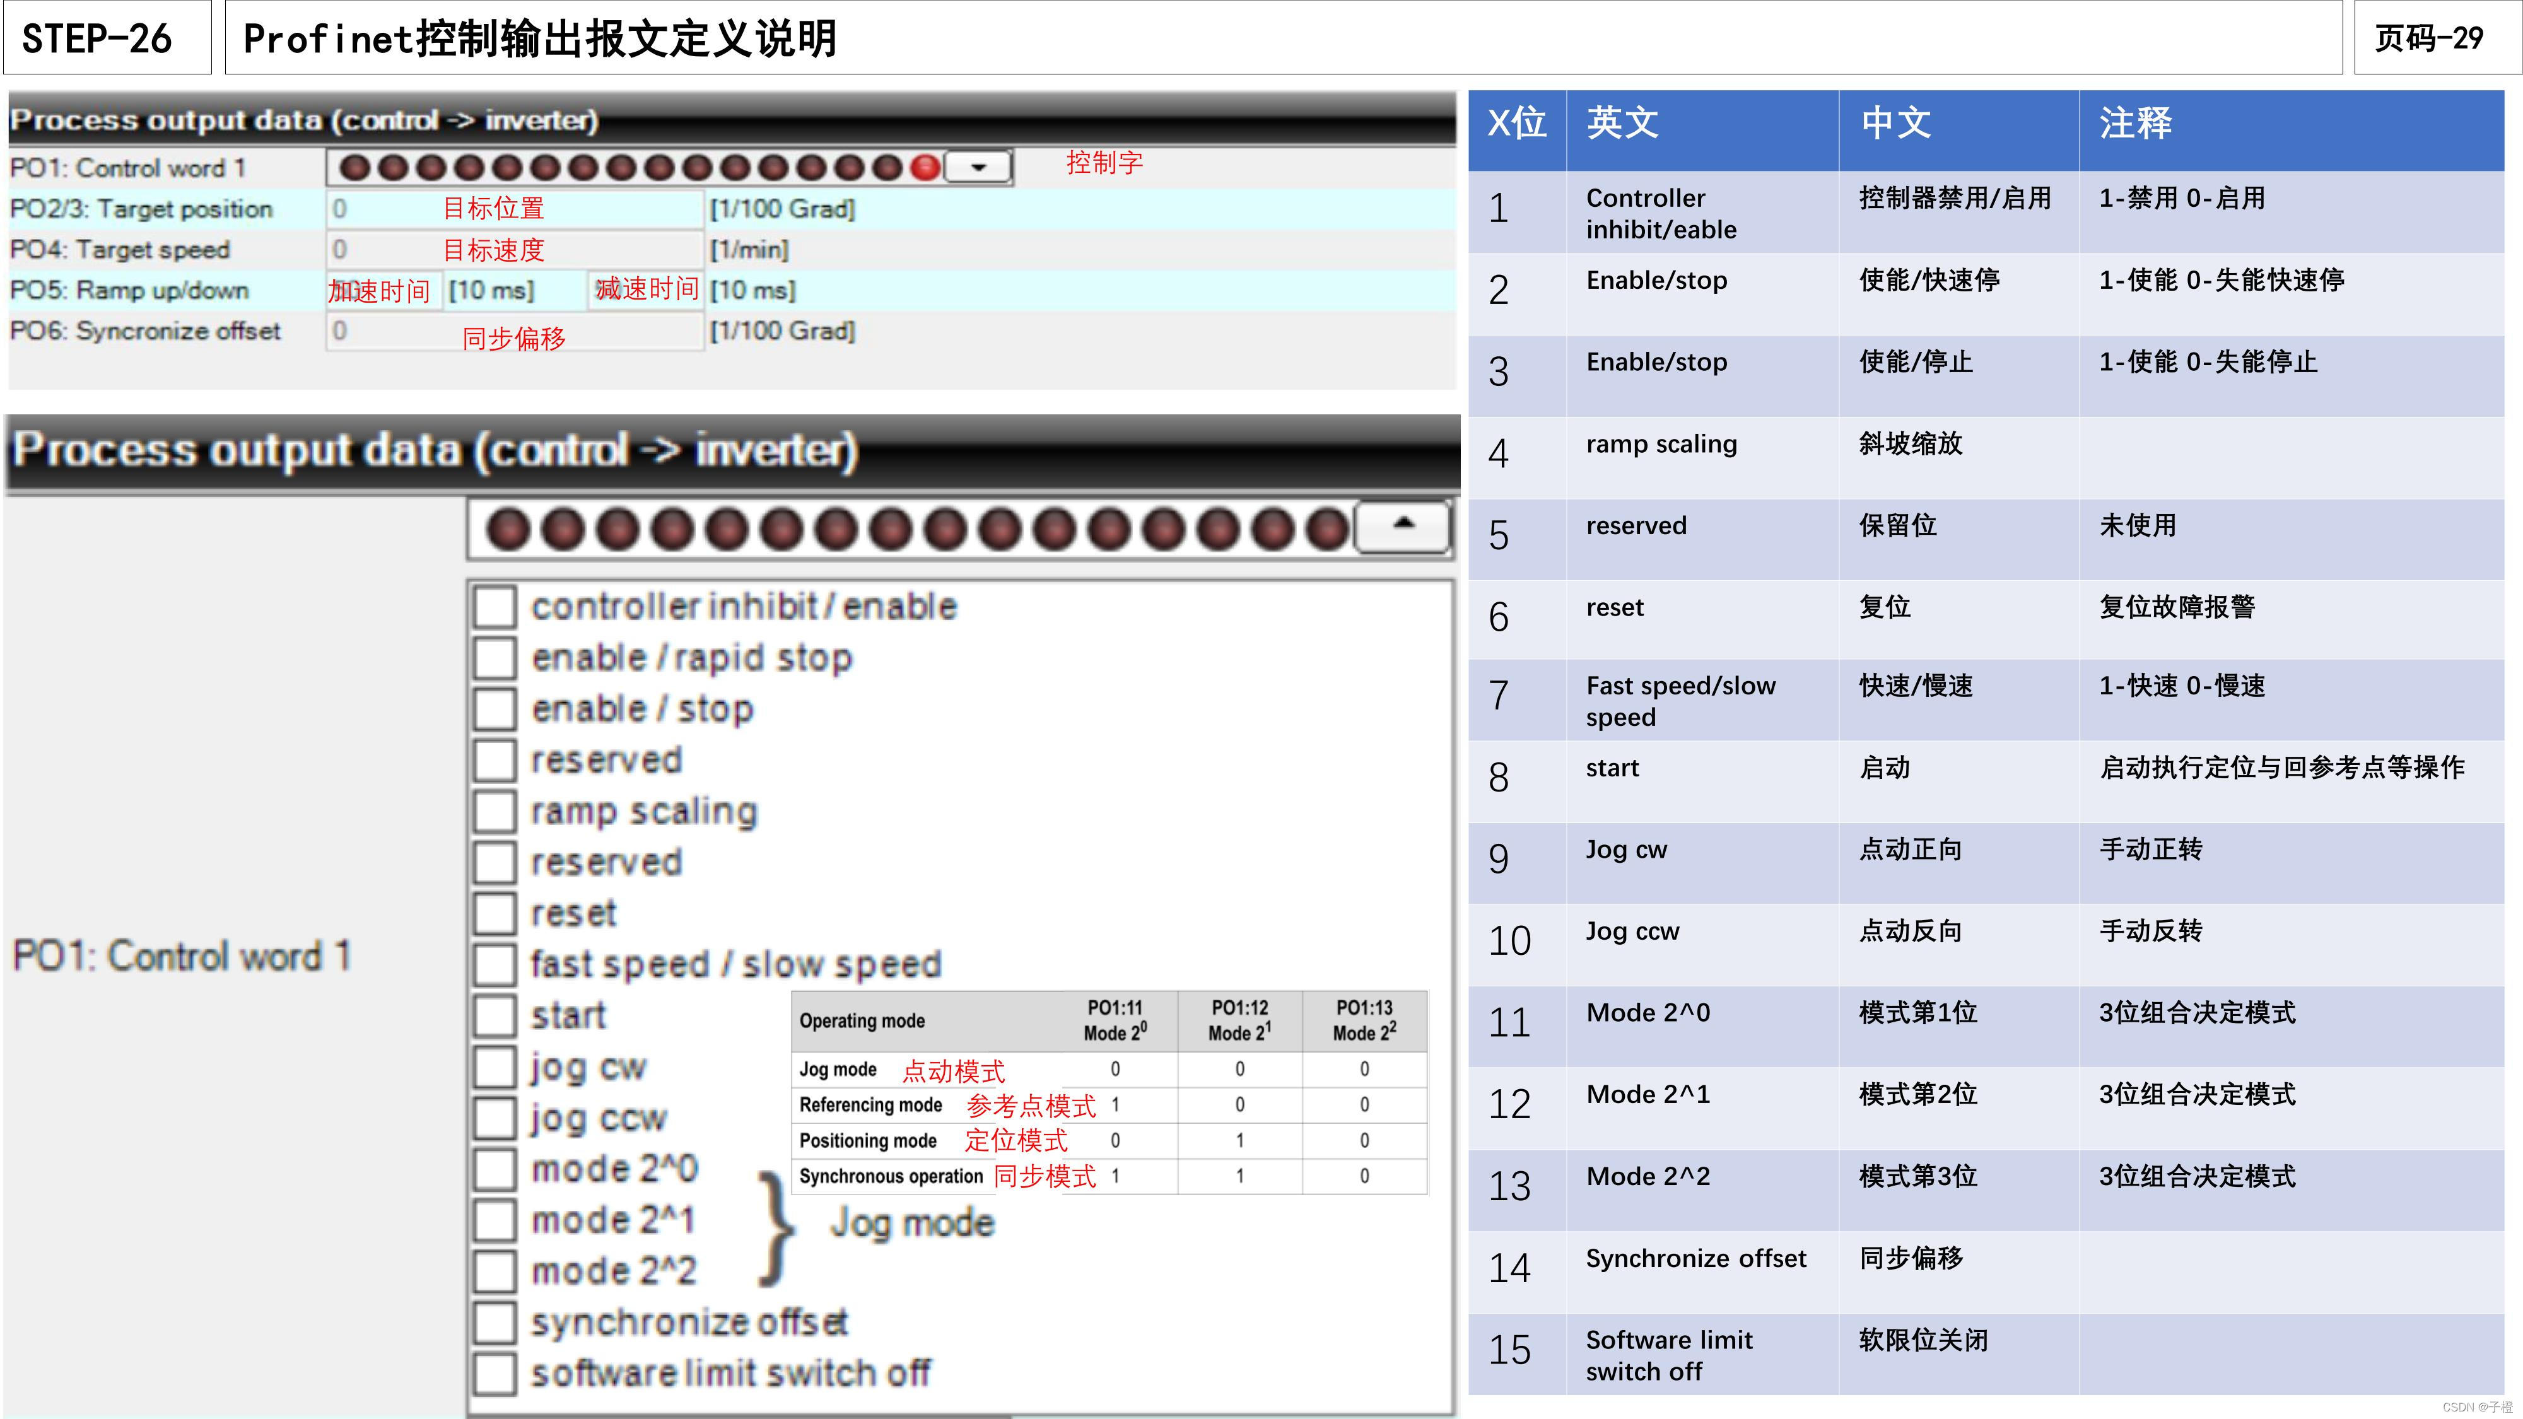This screenshot has width=2523, height=1419.
Task: Click the 'Jog mode' row in Operating mode table
Action: click(x=1109, y=1070)
